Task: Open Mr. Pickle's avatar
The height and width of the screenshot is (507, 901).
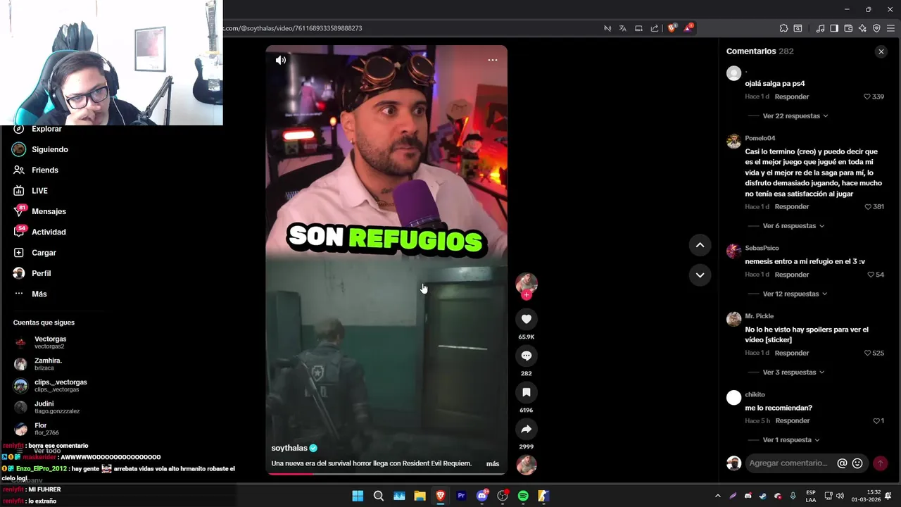Action: (x=733, y=319)
